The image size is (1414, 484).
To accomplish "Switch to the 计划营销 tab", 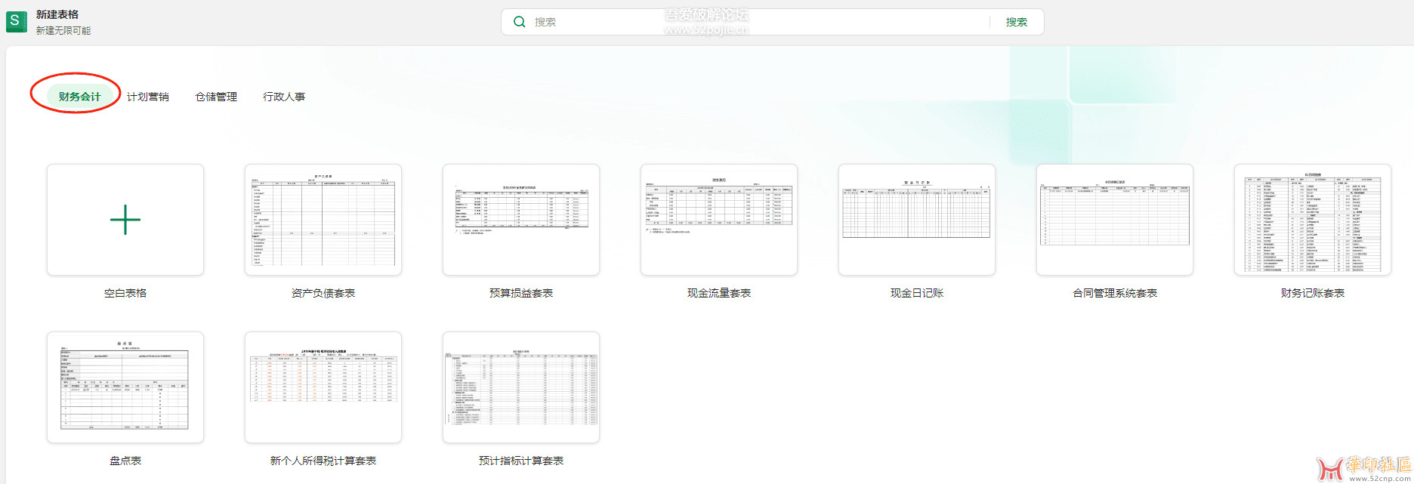I will pos(148,97).
